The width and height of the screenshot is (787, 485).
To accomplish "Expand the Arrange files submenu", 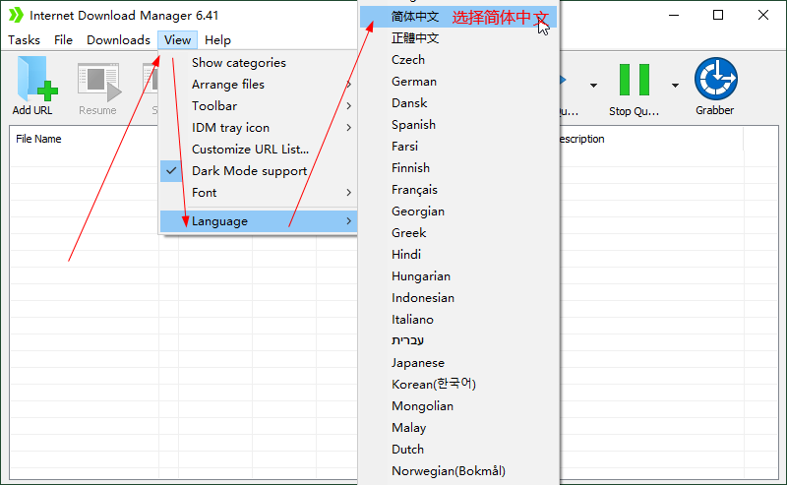I will [x=259, y=85].
